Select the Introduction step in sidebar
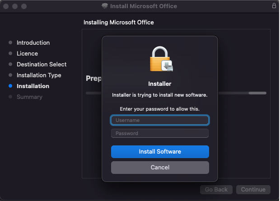This screenshot has height=201, width=280. pyautogui.click(x=33, y=43)
